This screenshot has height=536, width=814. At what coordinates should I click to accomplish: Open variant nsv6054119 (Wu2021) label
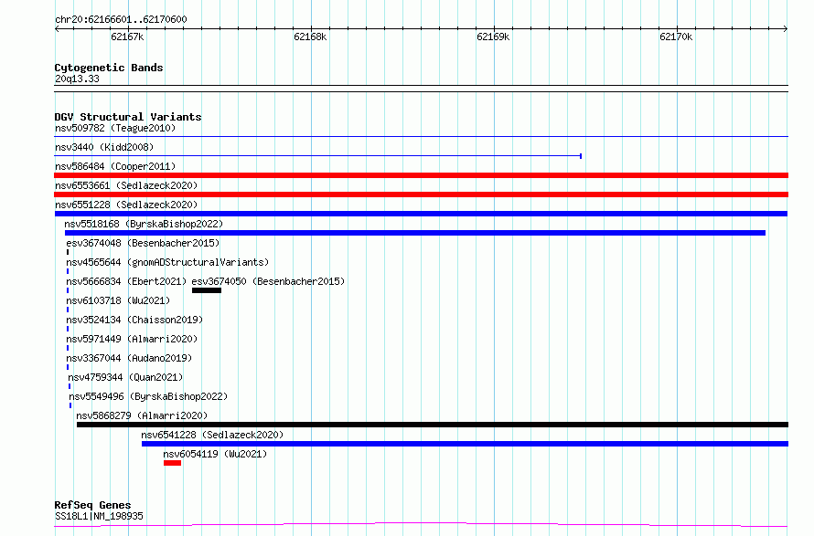click(215, 454)
